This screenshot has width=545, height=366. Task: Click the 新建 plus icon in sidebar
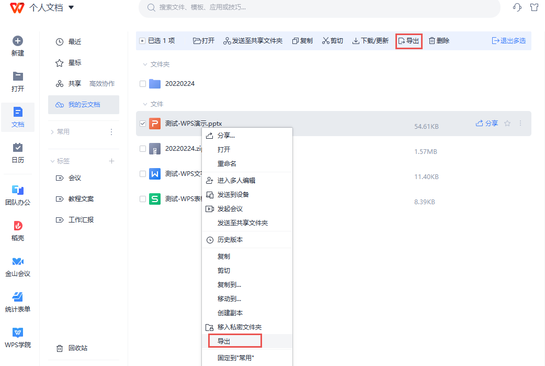[x=18, y=41]
